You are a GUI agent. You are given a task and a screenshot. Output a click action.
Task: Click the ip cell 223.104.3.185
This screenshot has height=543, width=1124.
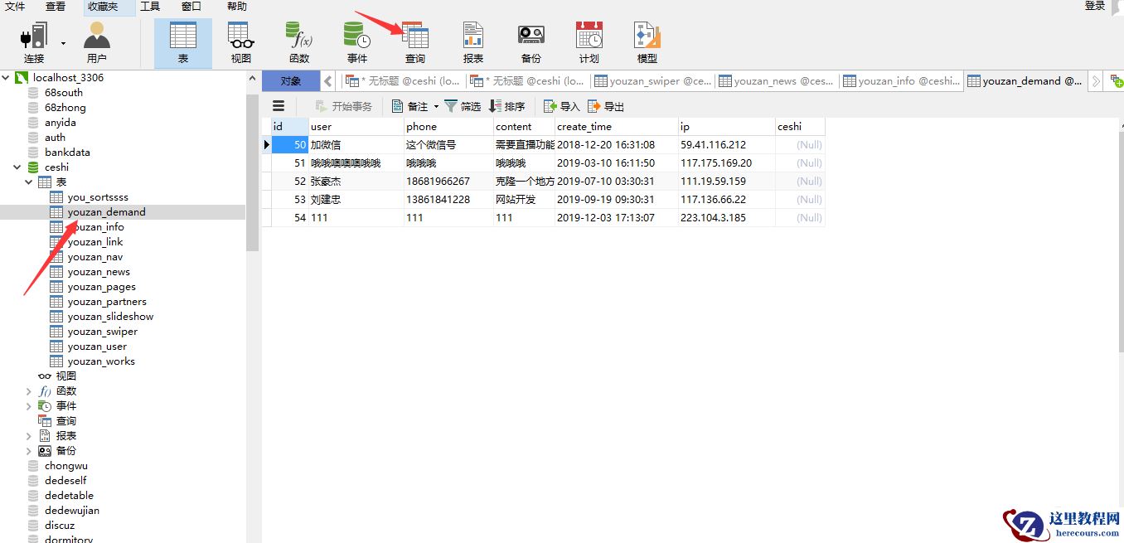(726, 217)
